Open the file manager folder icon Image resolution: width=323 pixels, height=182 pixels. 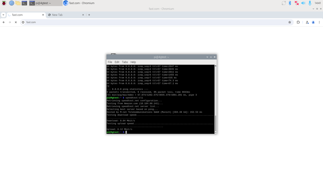18,3
